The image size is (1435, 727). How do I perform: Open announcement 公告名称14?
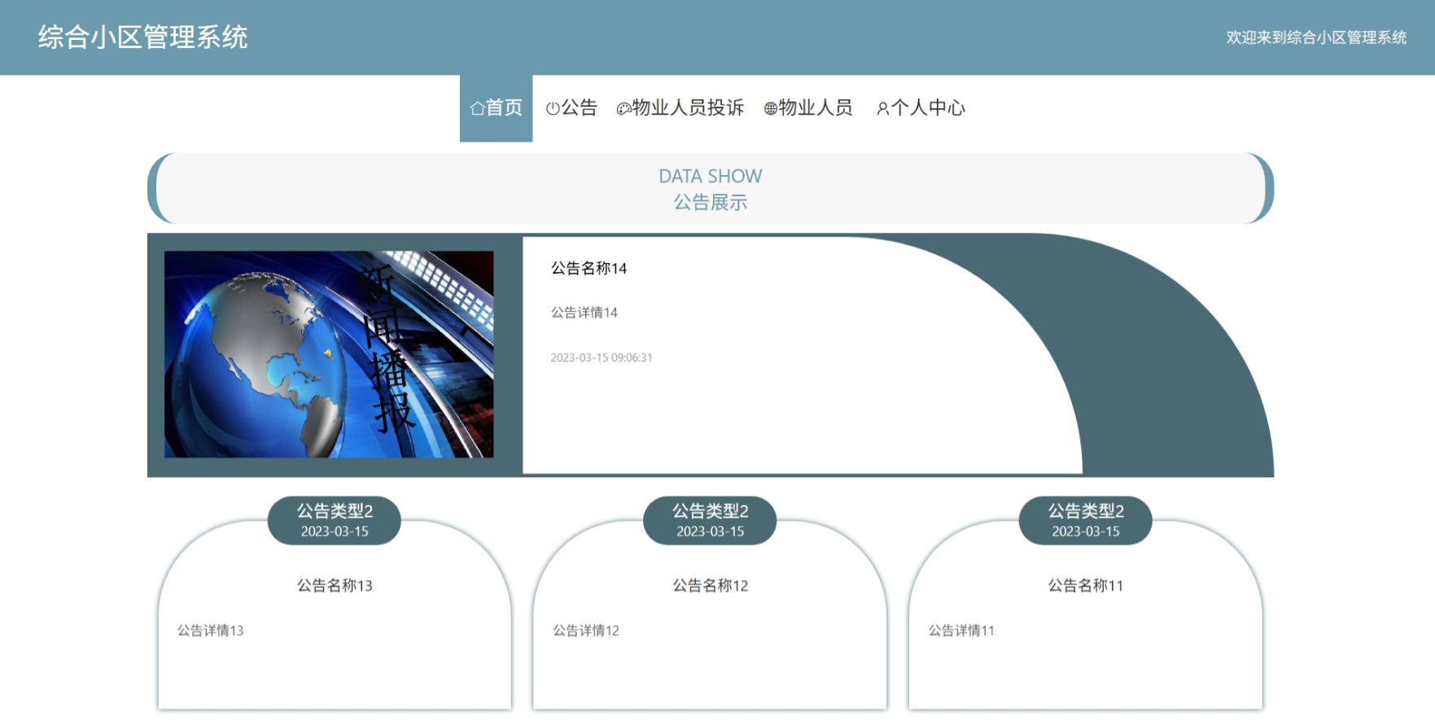(588, 269)
